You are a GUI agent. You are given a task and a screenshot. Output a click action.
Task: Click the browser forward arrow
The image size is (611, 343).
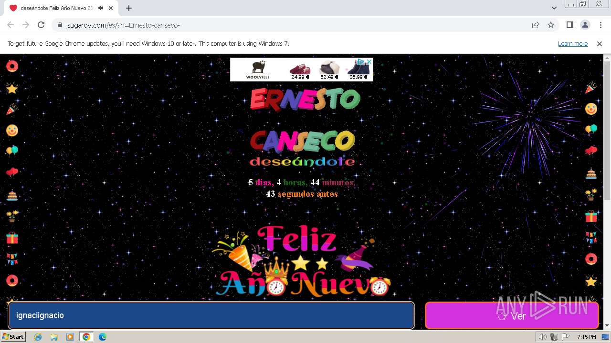click(26, 25)
